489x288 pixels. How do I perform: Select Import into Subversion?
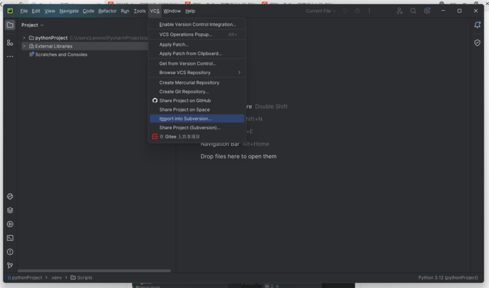(x=197, y=119)
